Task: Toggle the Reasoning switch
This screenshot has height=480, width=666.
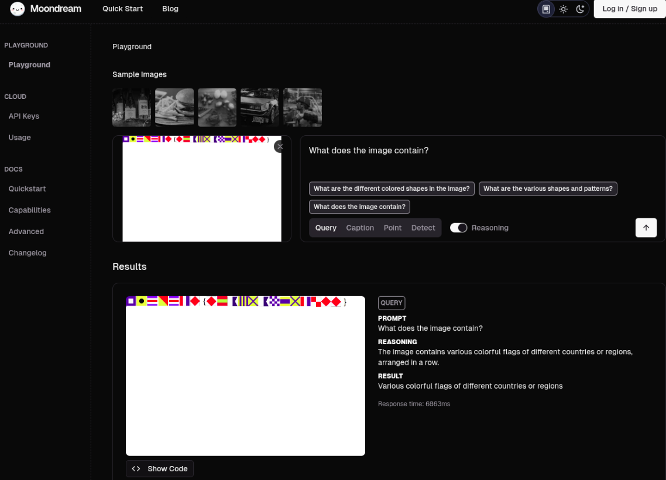Action: 458,228
